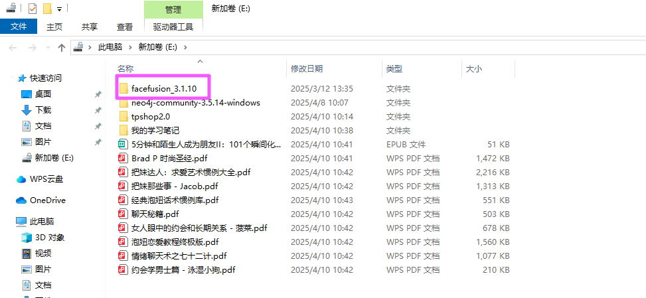This screenshot has height=298, width=646.
Task: Select the neo4j-community-3.5.14-windows folder
Action: 196,102
